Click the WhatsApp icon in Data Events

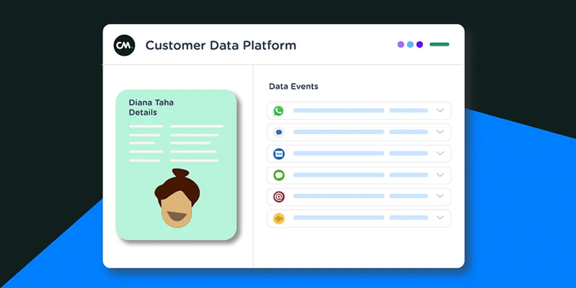pos(278,110)
